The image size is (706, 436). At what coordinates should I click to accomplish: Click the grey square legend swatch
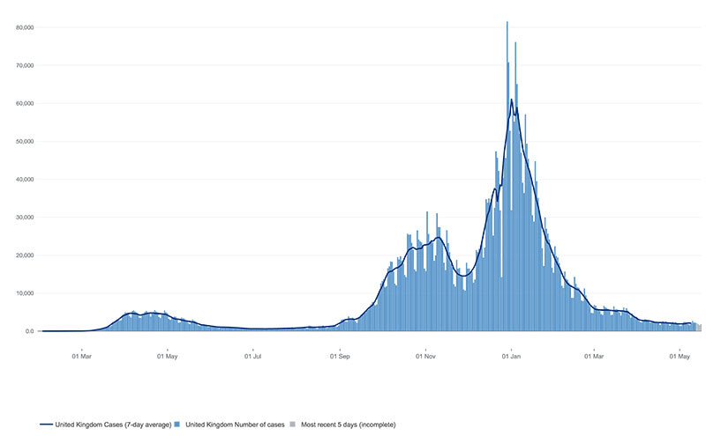pos(293,425)
